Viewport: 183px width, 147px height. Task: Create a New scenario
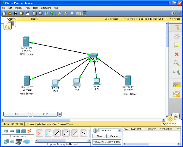(x=99, y=136)
